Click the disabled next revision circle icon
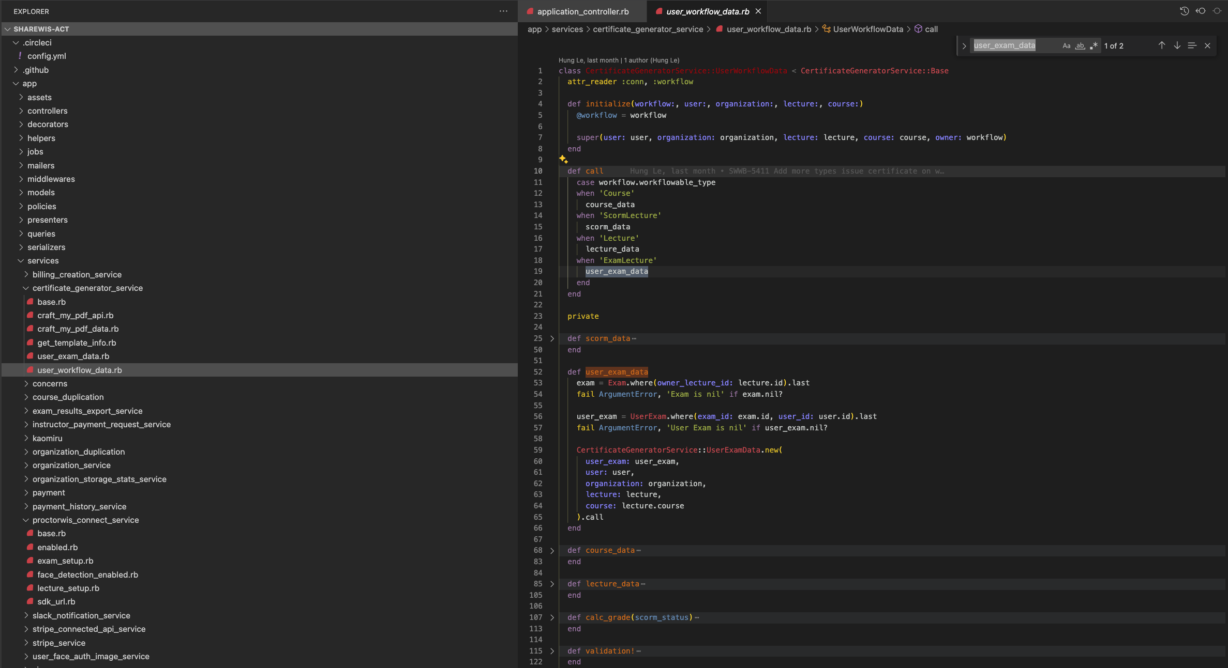The image size is (1228, 668). tap(1217, 11)
